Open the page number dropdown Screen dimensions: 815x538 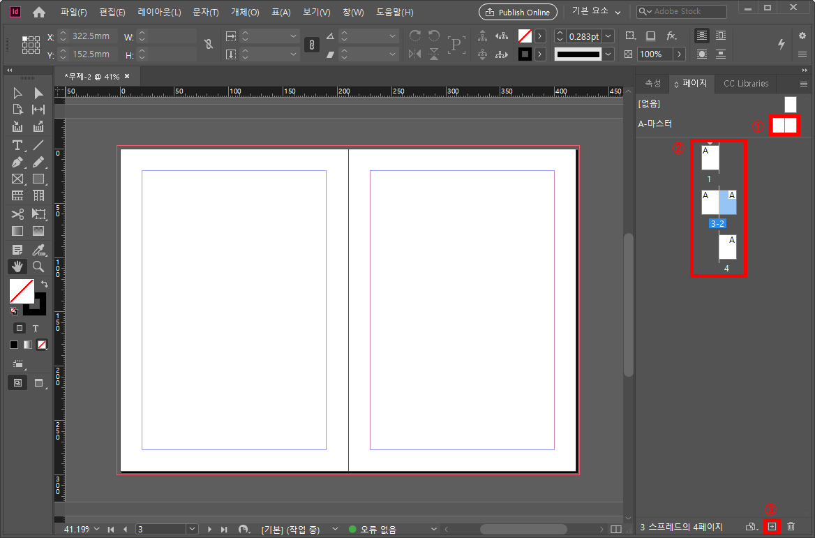193,529
